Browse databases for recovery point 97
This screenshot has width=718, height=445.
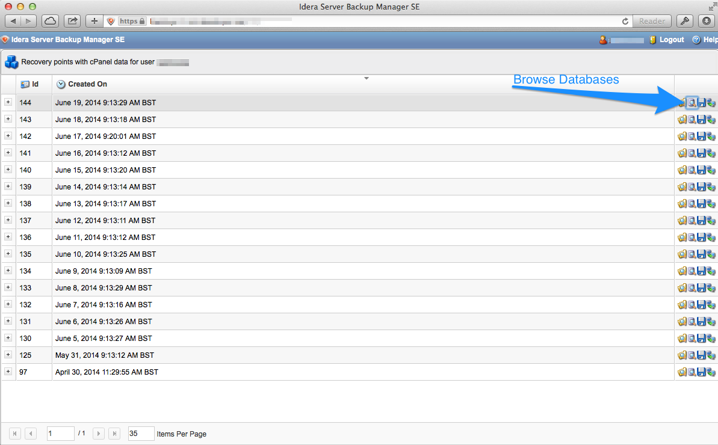click(692, 372)
